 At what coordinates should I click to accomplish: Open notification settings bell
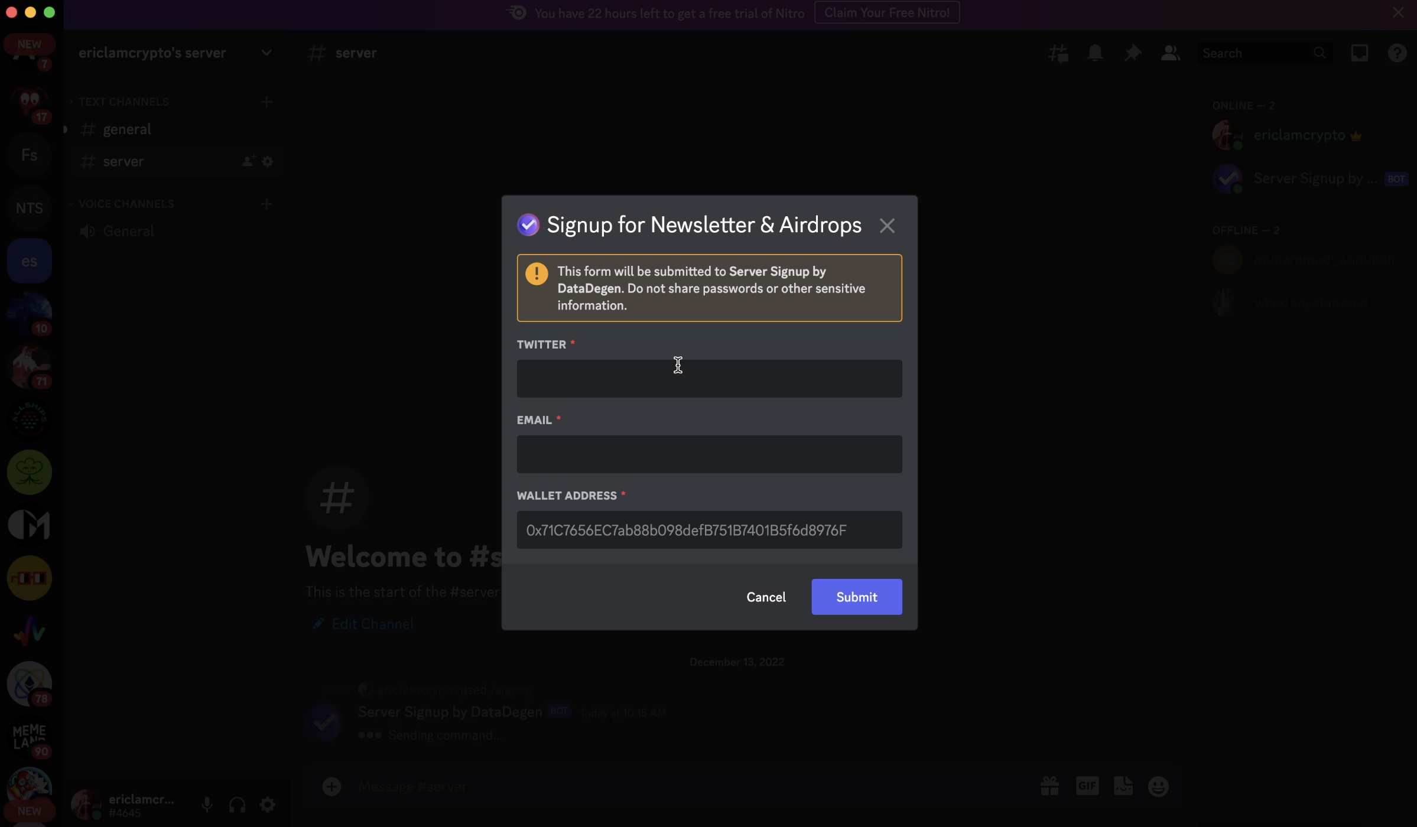[1095, 53]
